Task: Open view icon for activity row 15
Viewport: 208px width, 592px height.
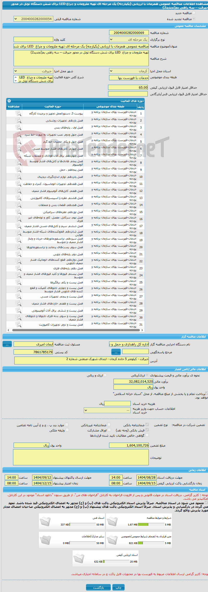Action: (x=18, y=212)
